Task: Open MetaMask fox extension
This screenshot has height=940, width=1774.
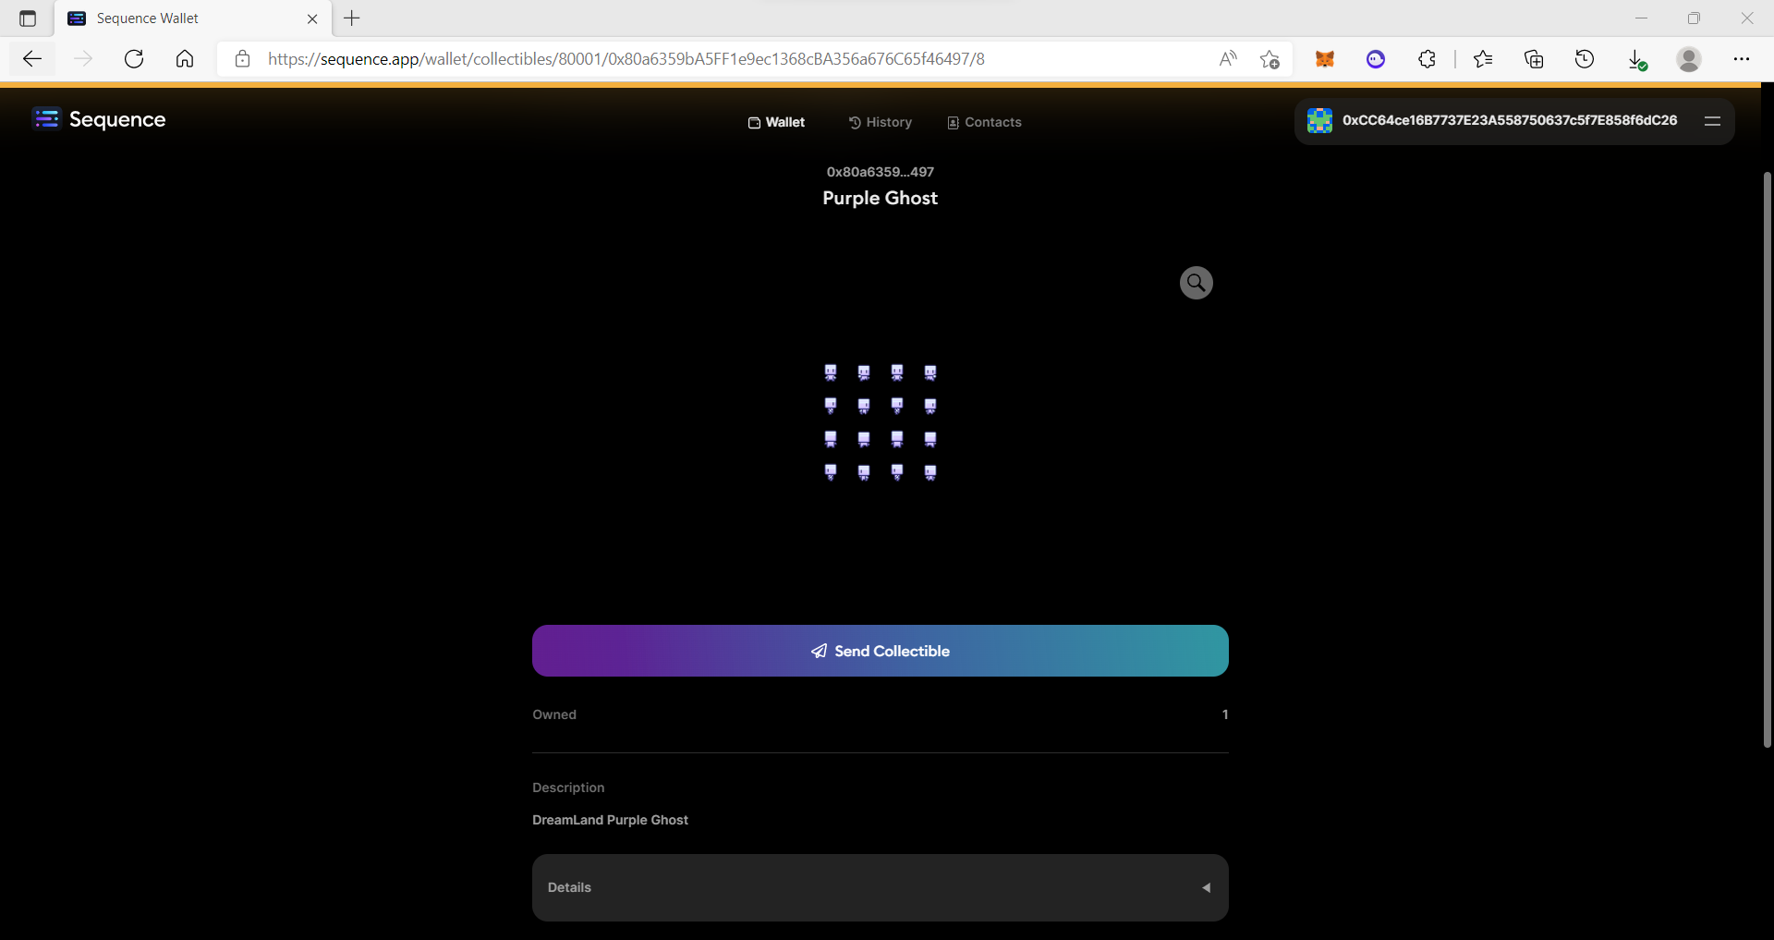Action: point(1325,59)
